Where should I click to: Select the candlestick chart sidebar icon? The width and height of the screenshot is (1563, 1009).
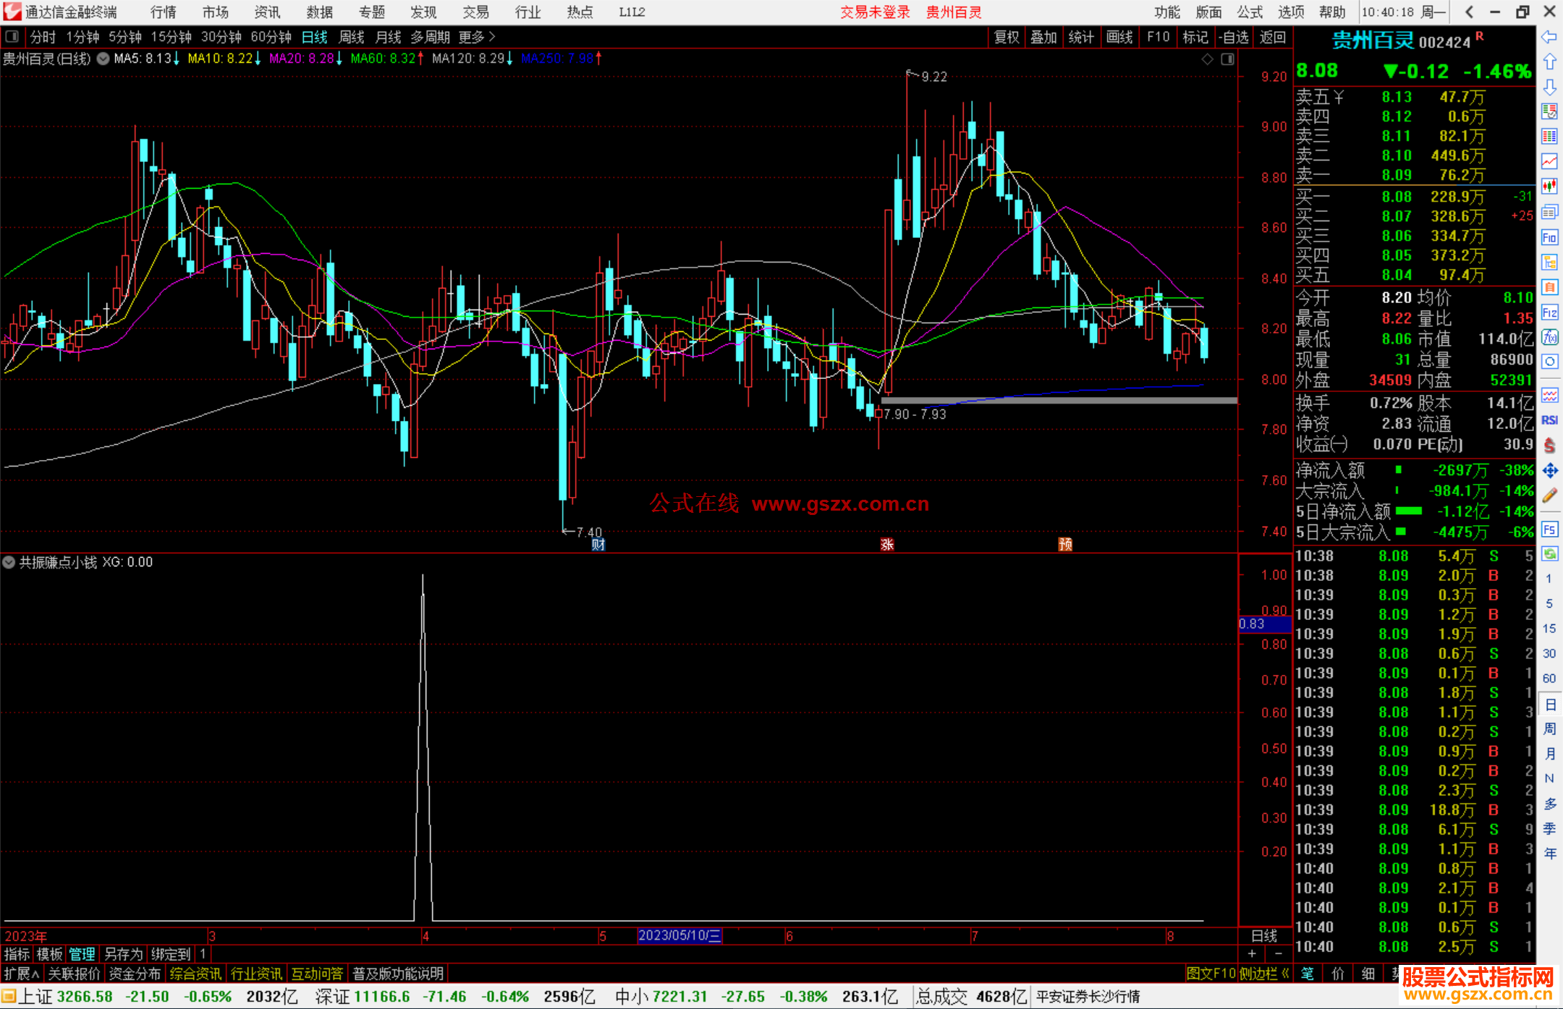click(1549, 187)
